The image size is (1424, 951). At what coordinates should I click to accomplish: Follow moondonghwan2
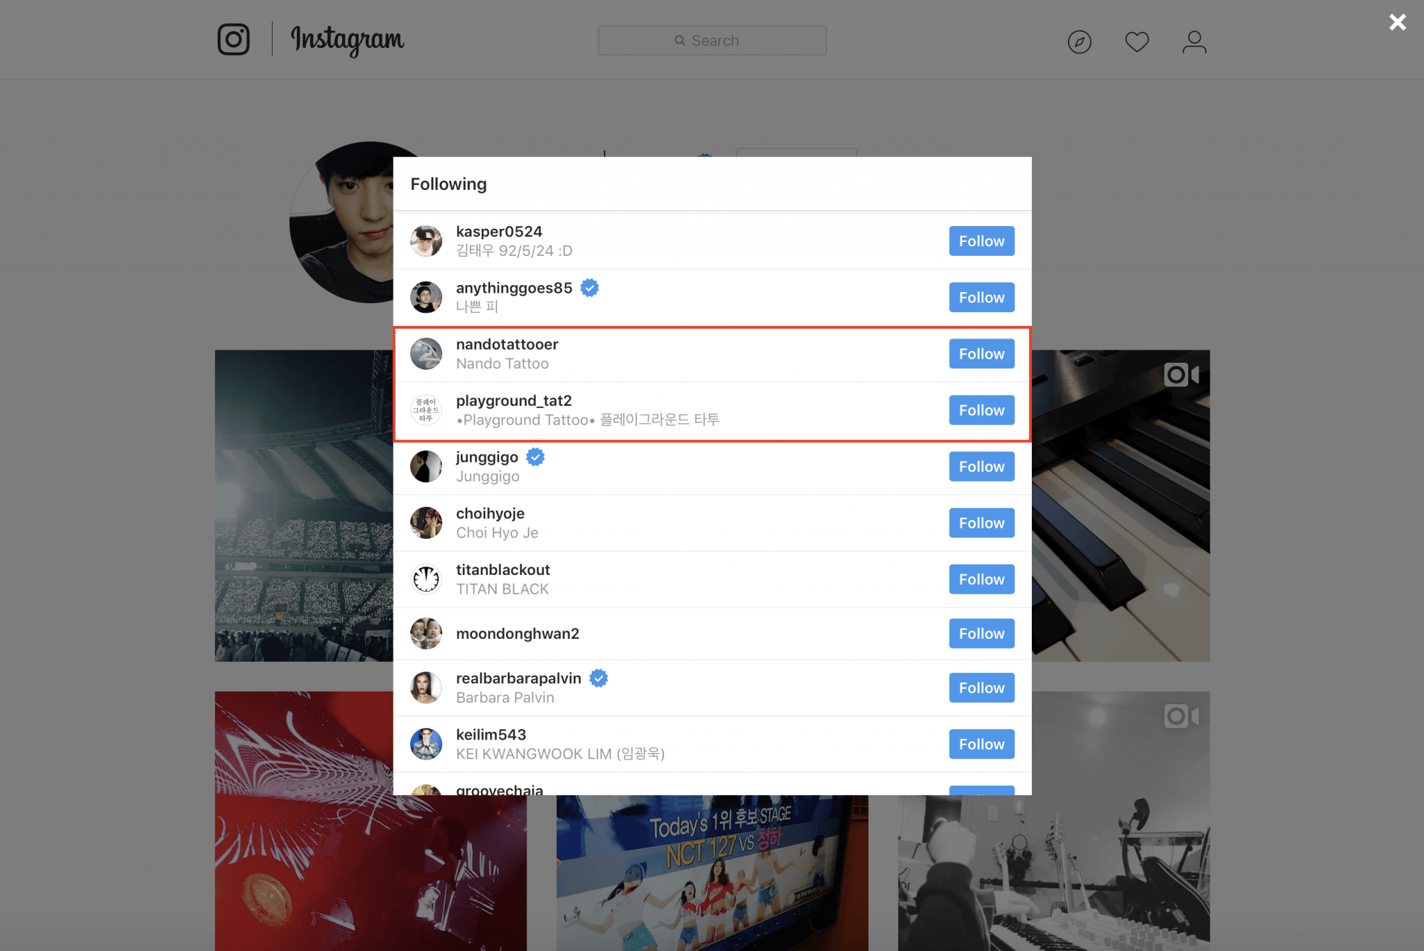[982, 633]
